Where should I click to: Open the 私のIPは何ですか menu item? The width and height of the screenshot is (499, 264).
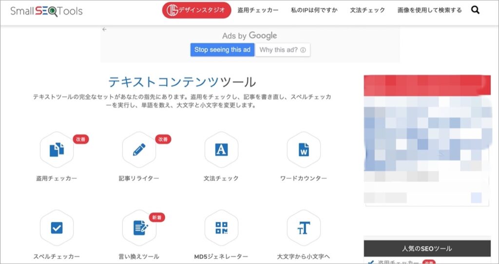pos(314,10)
